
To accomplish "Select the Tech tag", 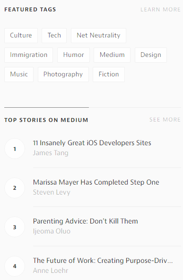I will (x=54, y=36).
